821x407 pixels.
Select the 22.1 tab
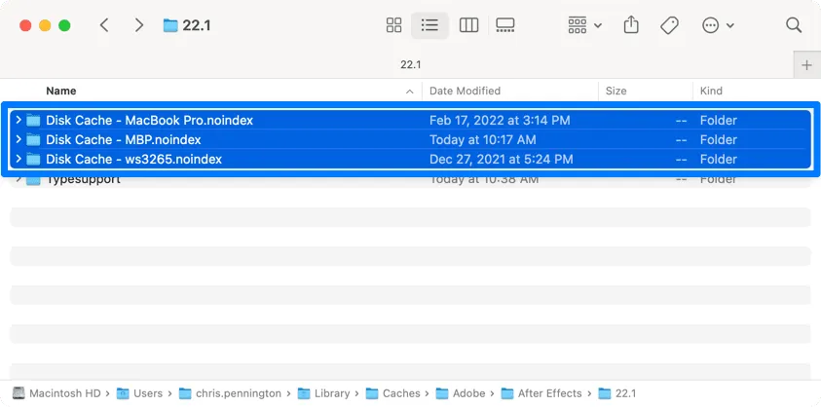tap(411, 65)
